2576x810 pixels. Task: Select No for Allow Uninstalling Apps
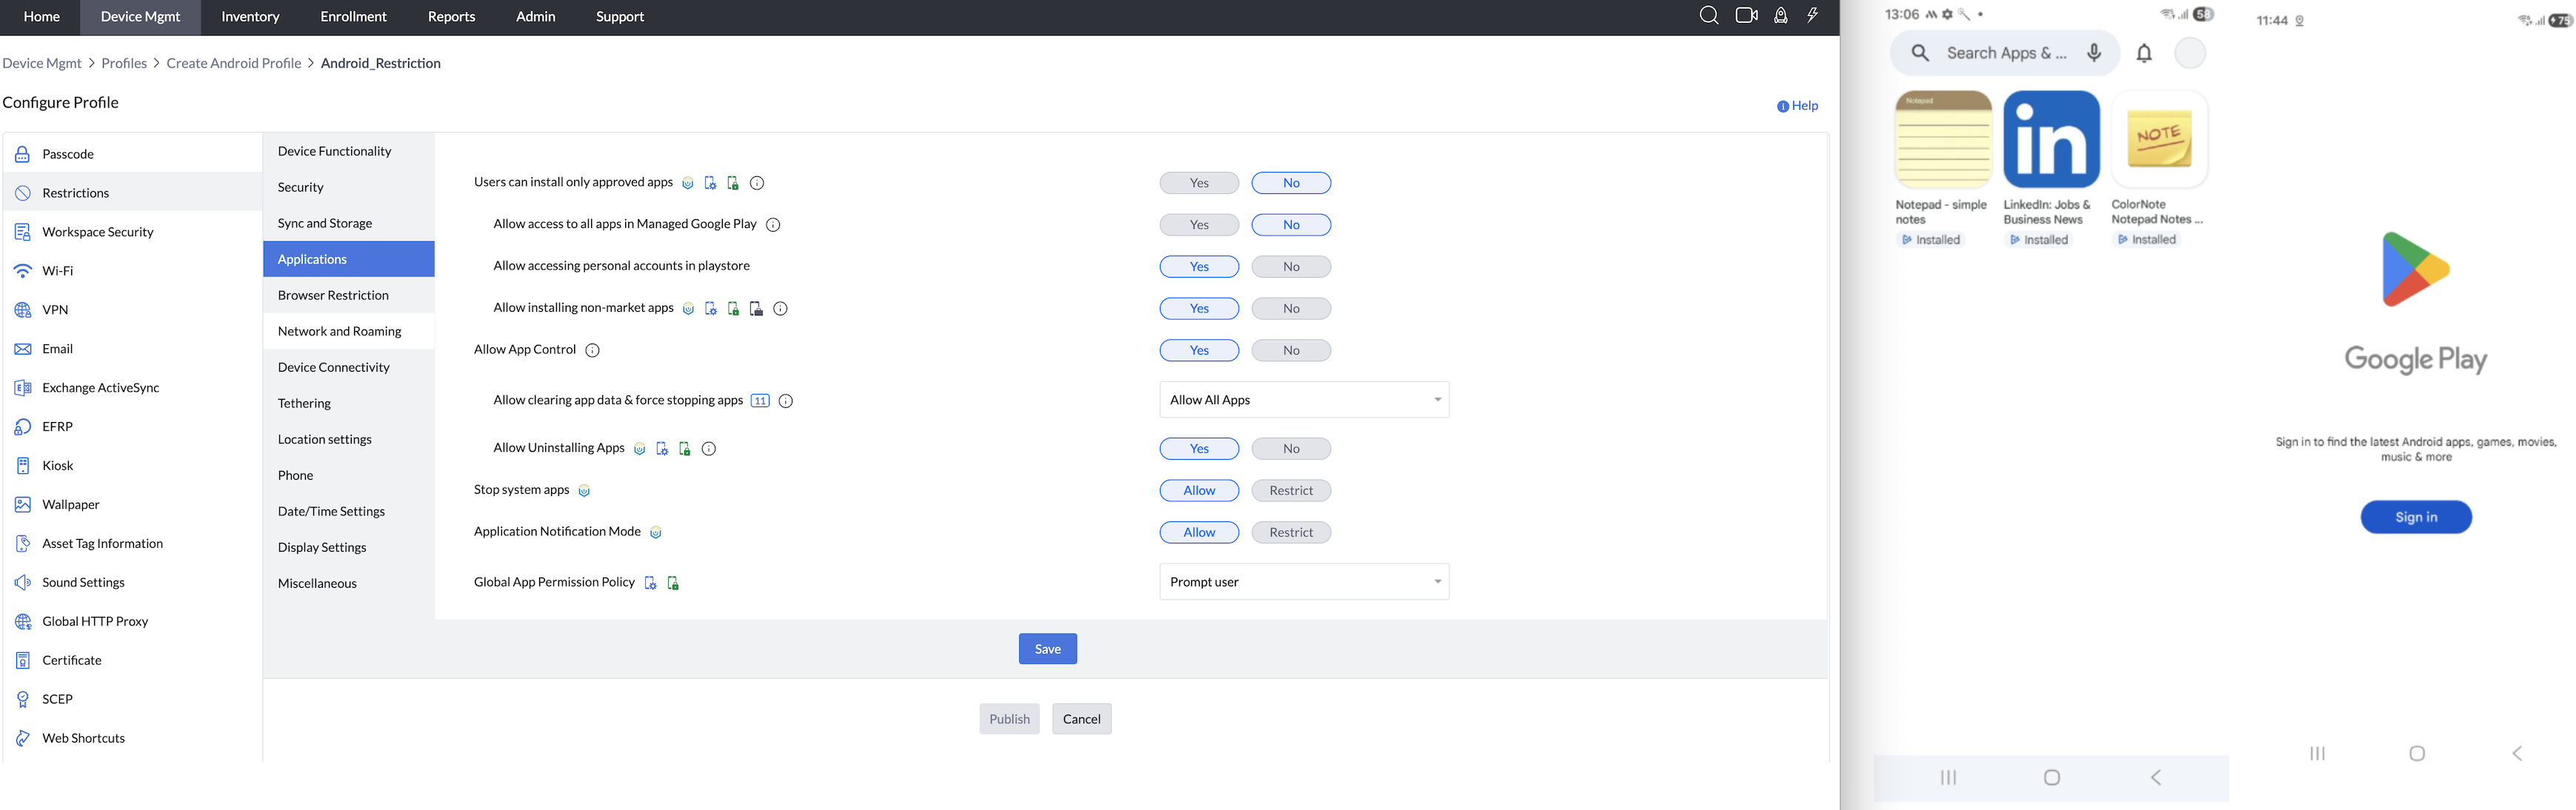click(1291, 449)
